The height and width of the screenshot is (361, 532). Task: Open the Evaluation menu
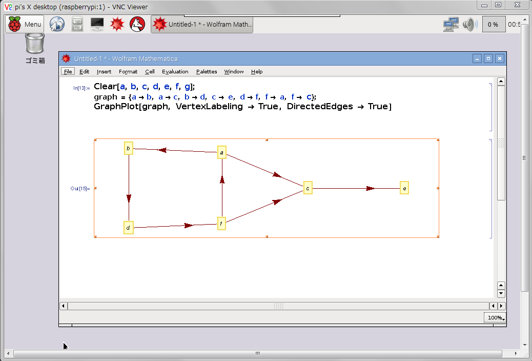coord(175,71)
